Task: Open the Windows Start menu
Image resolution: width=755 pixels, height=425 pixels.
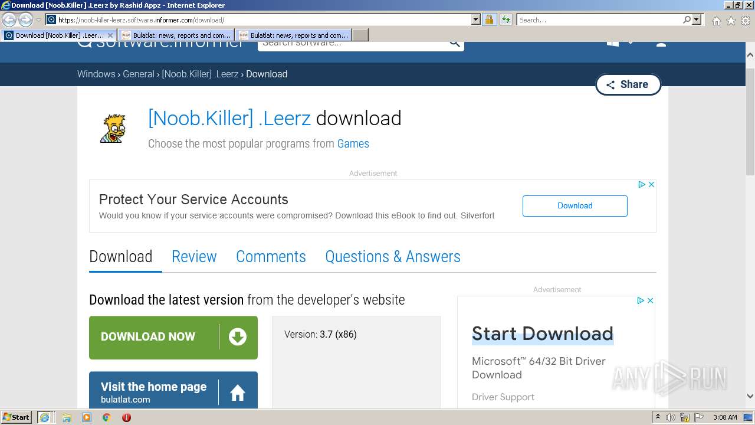Action: pos(17,417)
